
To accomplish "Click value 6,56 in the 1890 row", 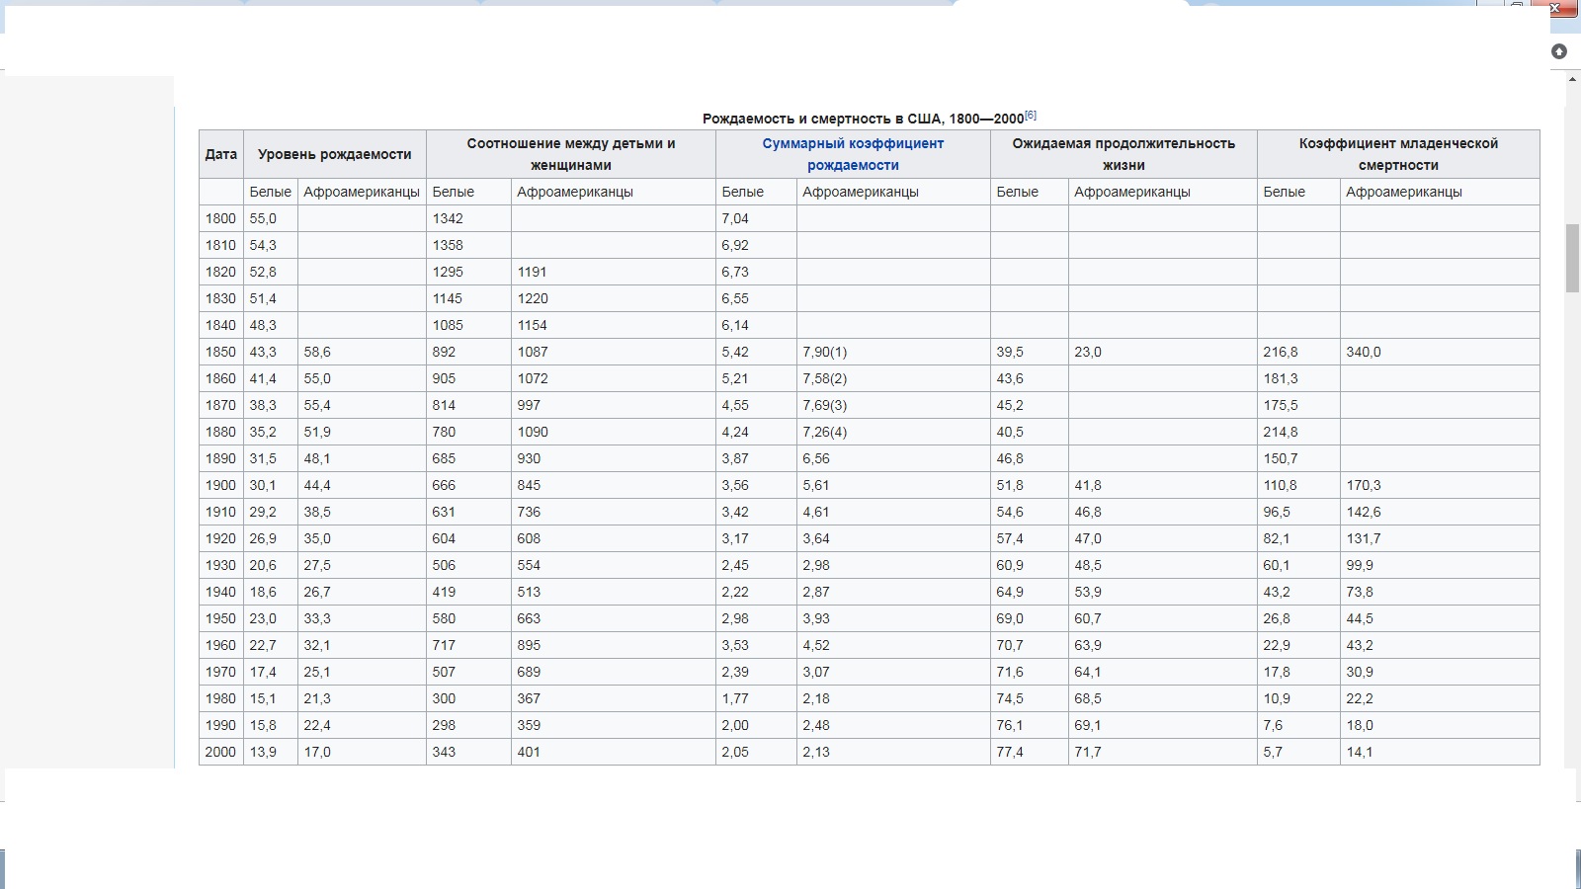I will pyautogui.click(x=816, y=458).
